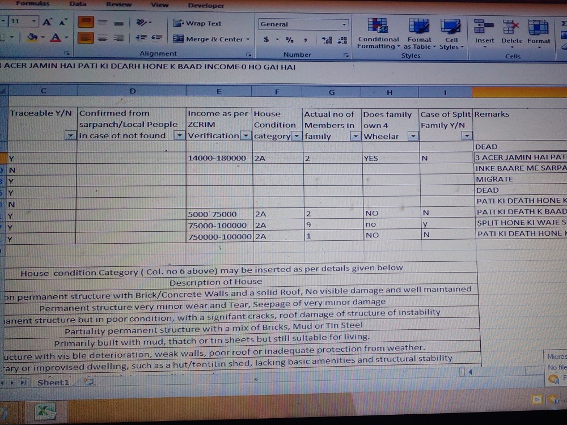This screenshot has width=567, height=425.
Task: Apply Percent Style format
Action: coord(289,40)
